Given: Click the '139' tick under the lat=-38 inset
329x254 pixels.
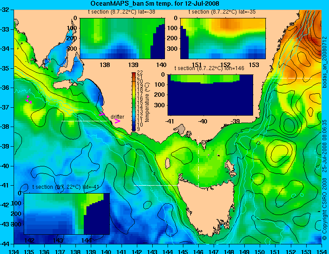Looking at the screenshot, I should [133, 65].
